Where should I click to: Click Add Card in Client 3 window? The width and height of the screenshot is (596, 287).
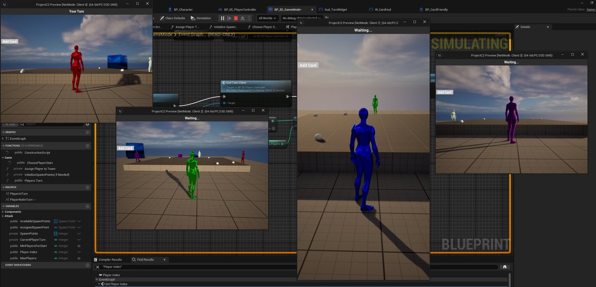coord(445,92)
